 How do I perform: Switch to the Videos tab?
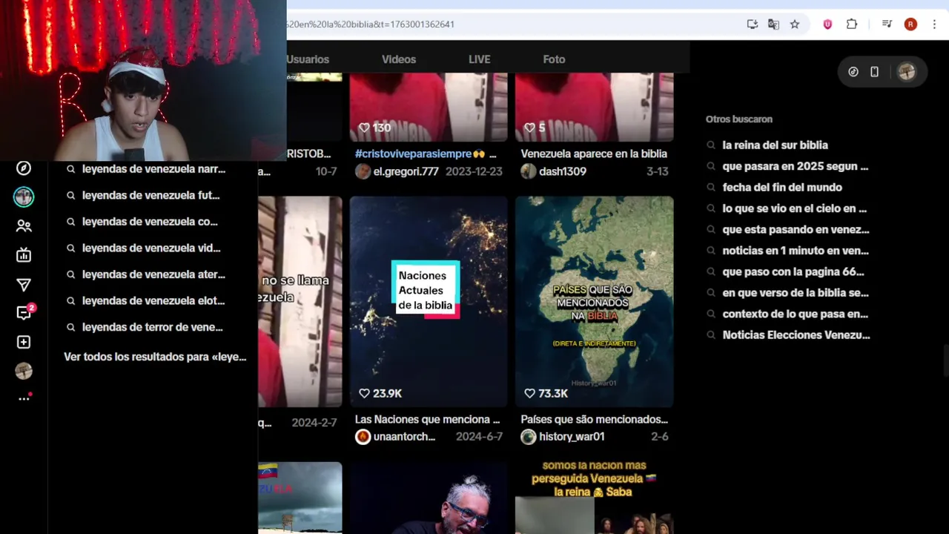coord(399,59)
